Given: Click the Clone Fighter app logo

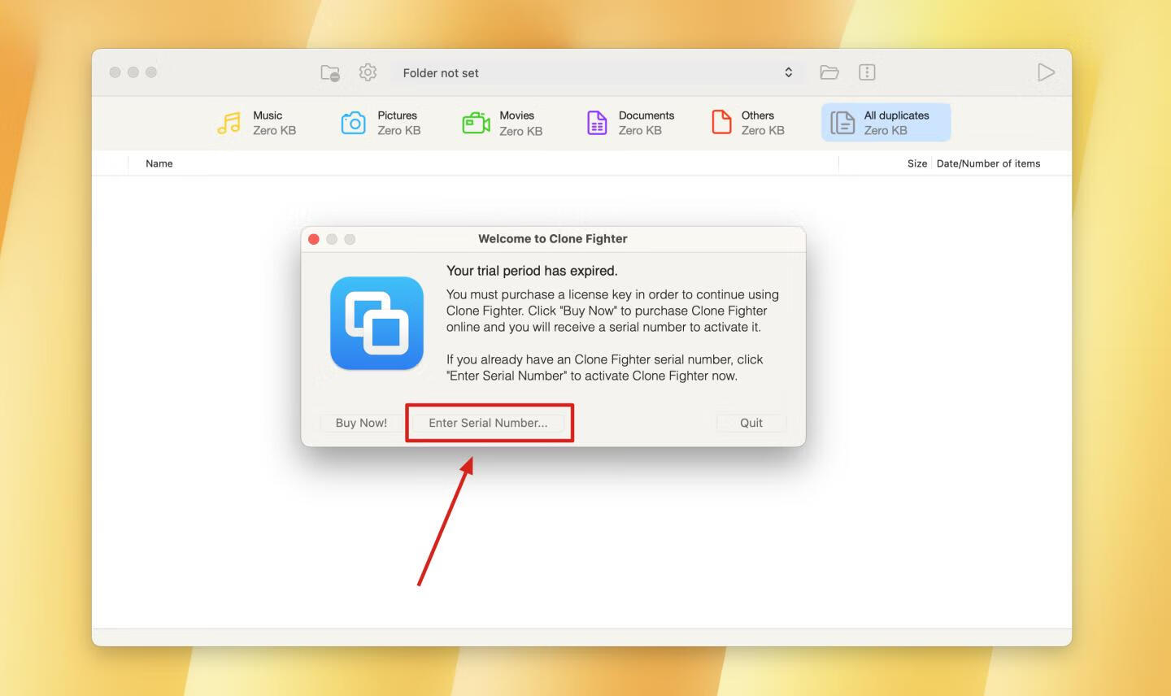Looking at the screenshot, I should coord(377,323).
